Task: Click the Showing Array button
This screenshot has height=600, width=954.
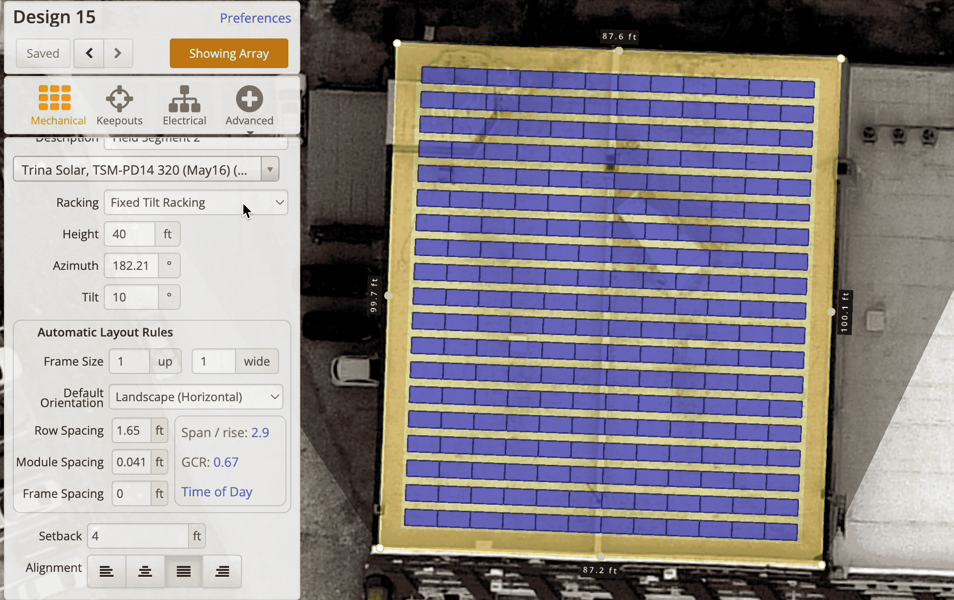Action: coord(229,53)
